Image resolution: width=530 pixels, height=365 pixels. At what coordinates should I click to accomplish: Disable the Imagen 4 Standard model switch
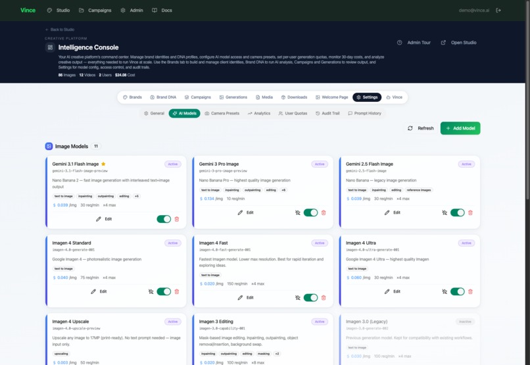(164, 291)
